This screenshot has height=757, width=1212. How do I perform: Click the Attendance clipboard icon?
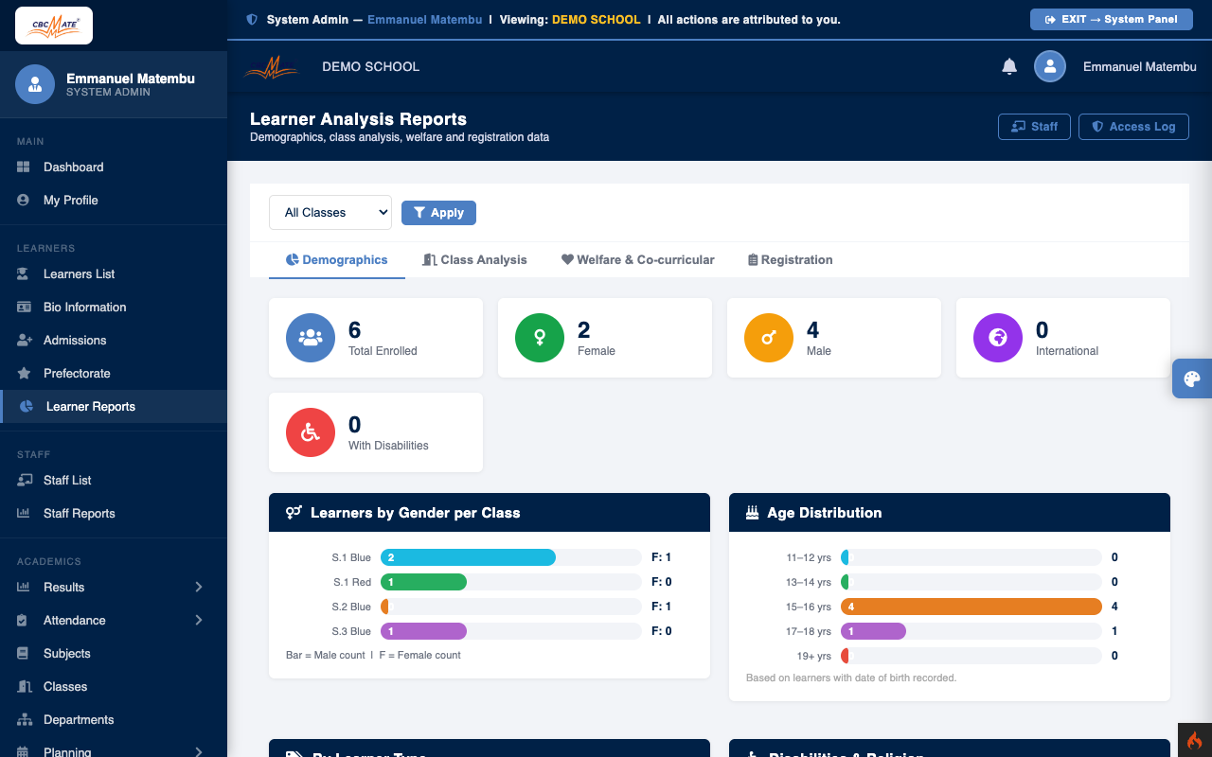23,620
